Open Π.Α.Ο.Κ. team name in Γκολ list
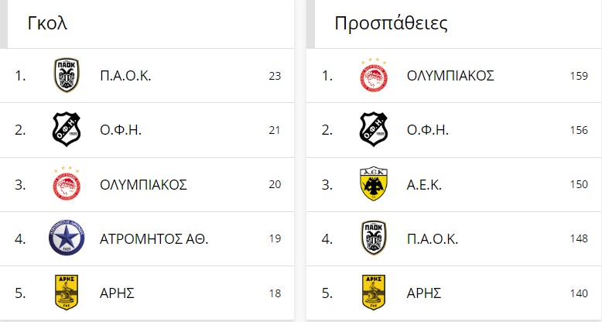 125,76
